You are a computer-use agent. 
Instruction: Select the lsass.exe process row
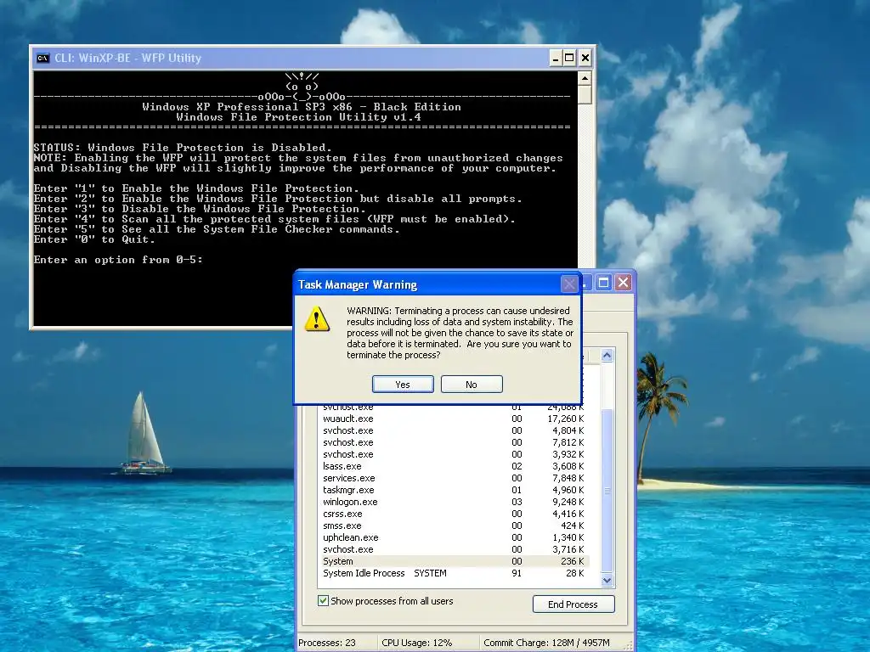tap(455, 466)
